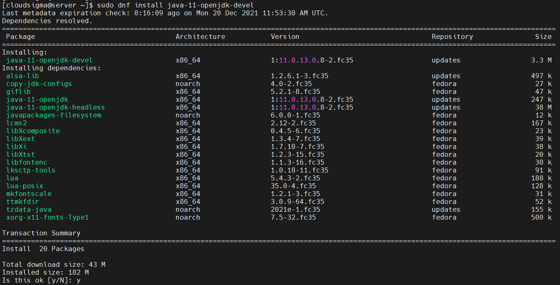The height and width of the screenshot is (285, 560).
Task: Click the 'Dependencies resolved.' line
Action: click(x=48, y=21)
